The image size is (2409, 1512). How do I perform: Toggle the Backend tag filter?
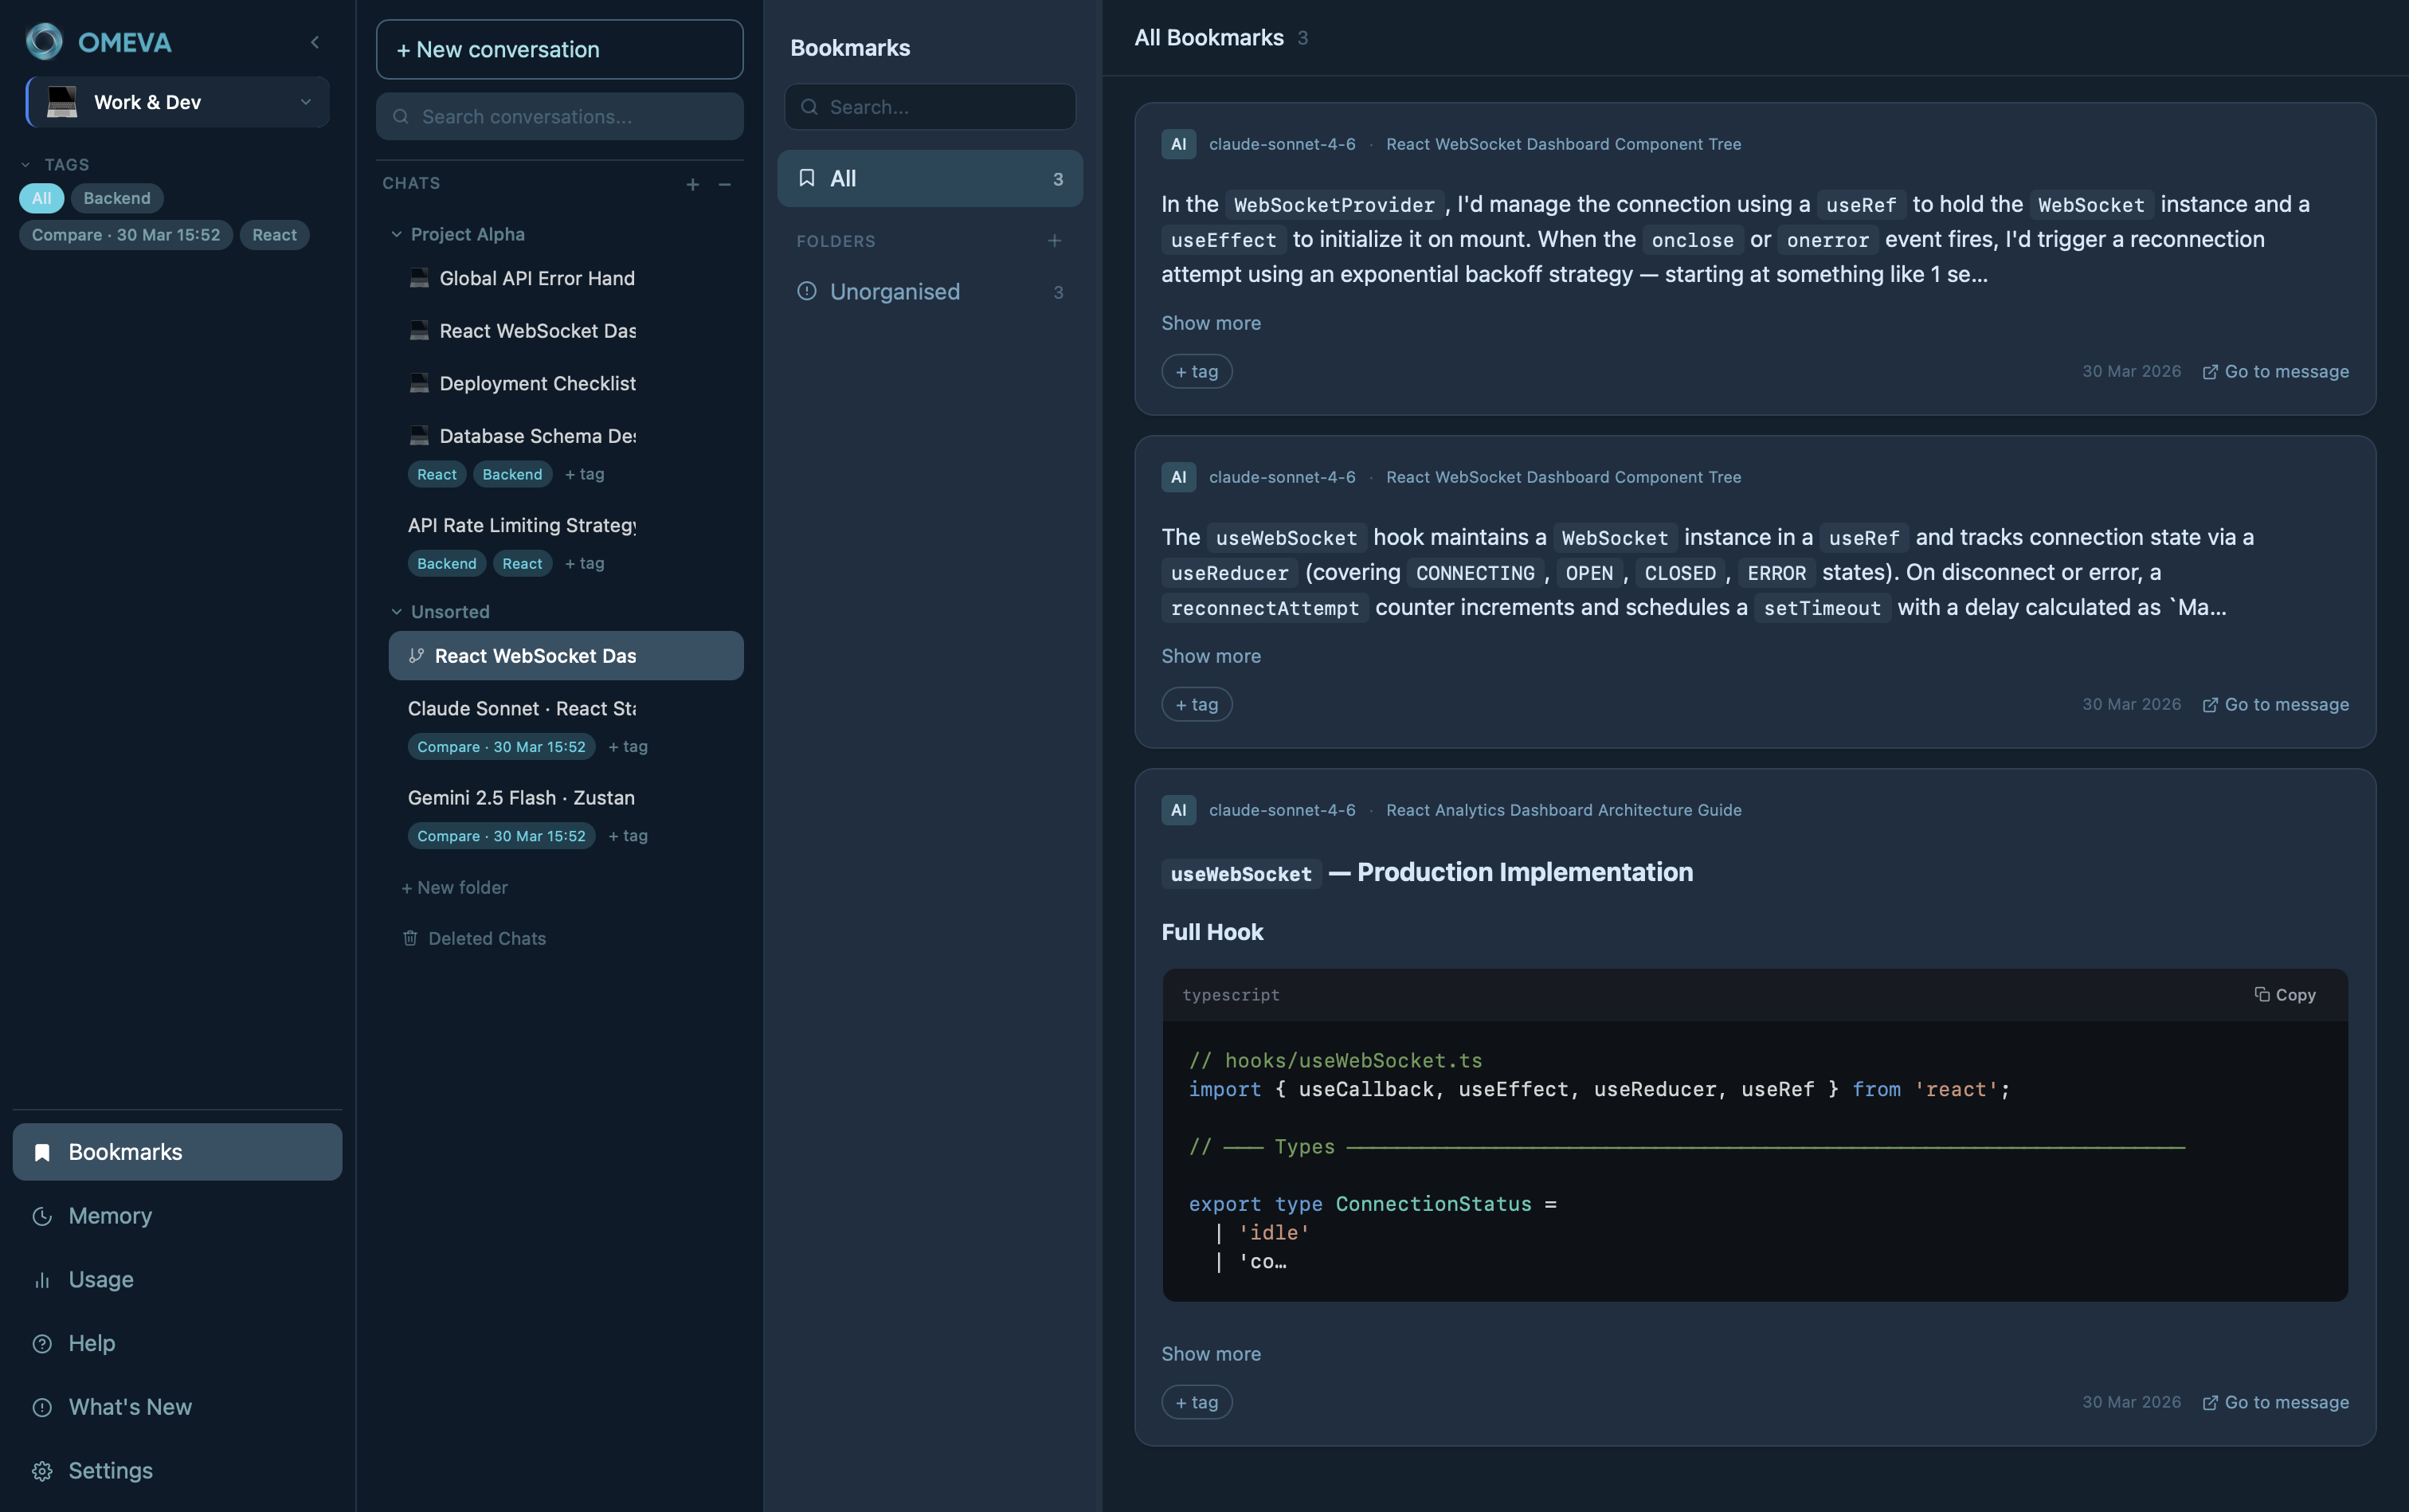pyautogui.click(x=117, y=198)
